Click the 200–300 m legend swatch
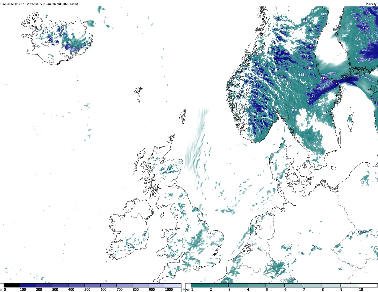 point(44,285)
